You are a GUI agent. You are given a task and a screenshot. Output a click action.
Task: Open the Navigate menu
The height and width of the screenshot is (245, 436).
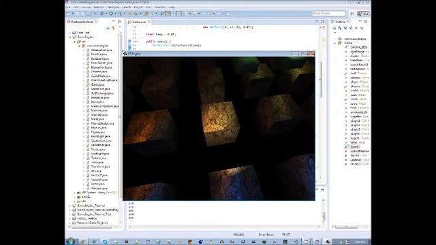click(x=113, y=7)
